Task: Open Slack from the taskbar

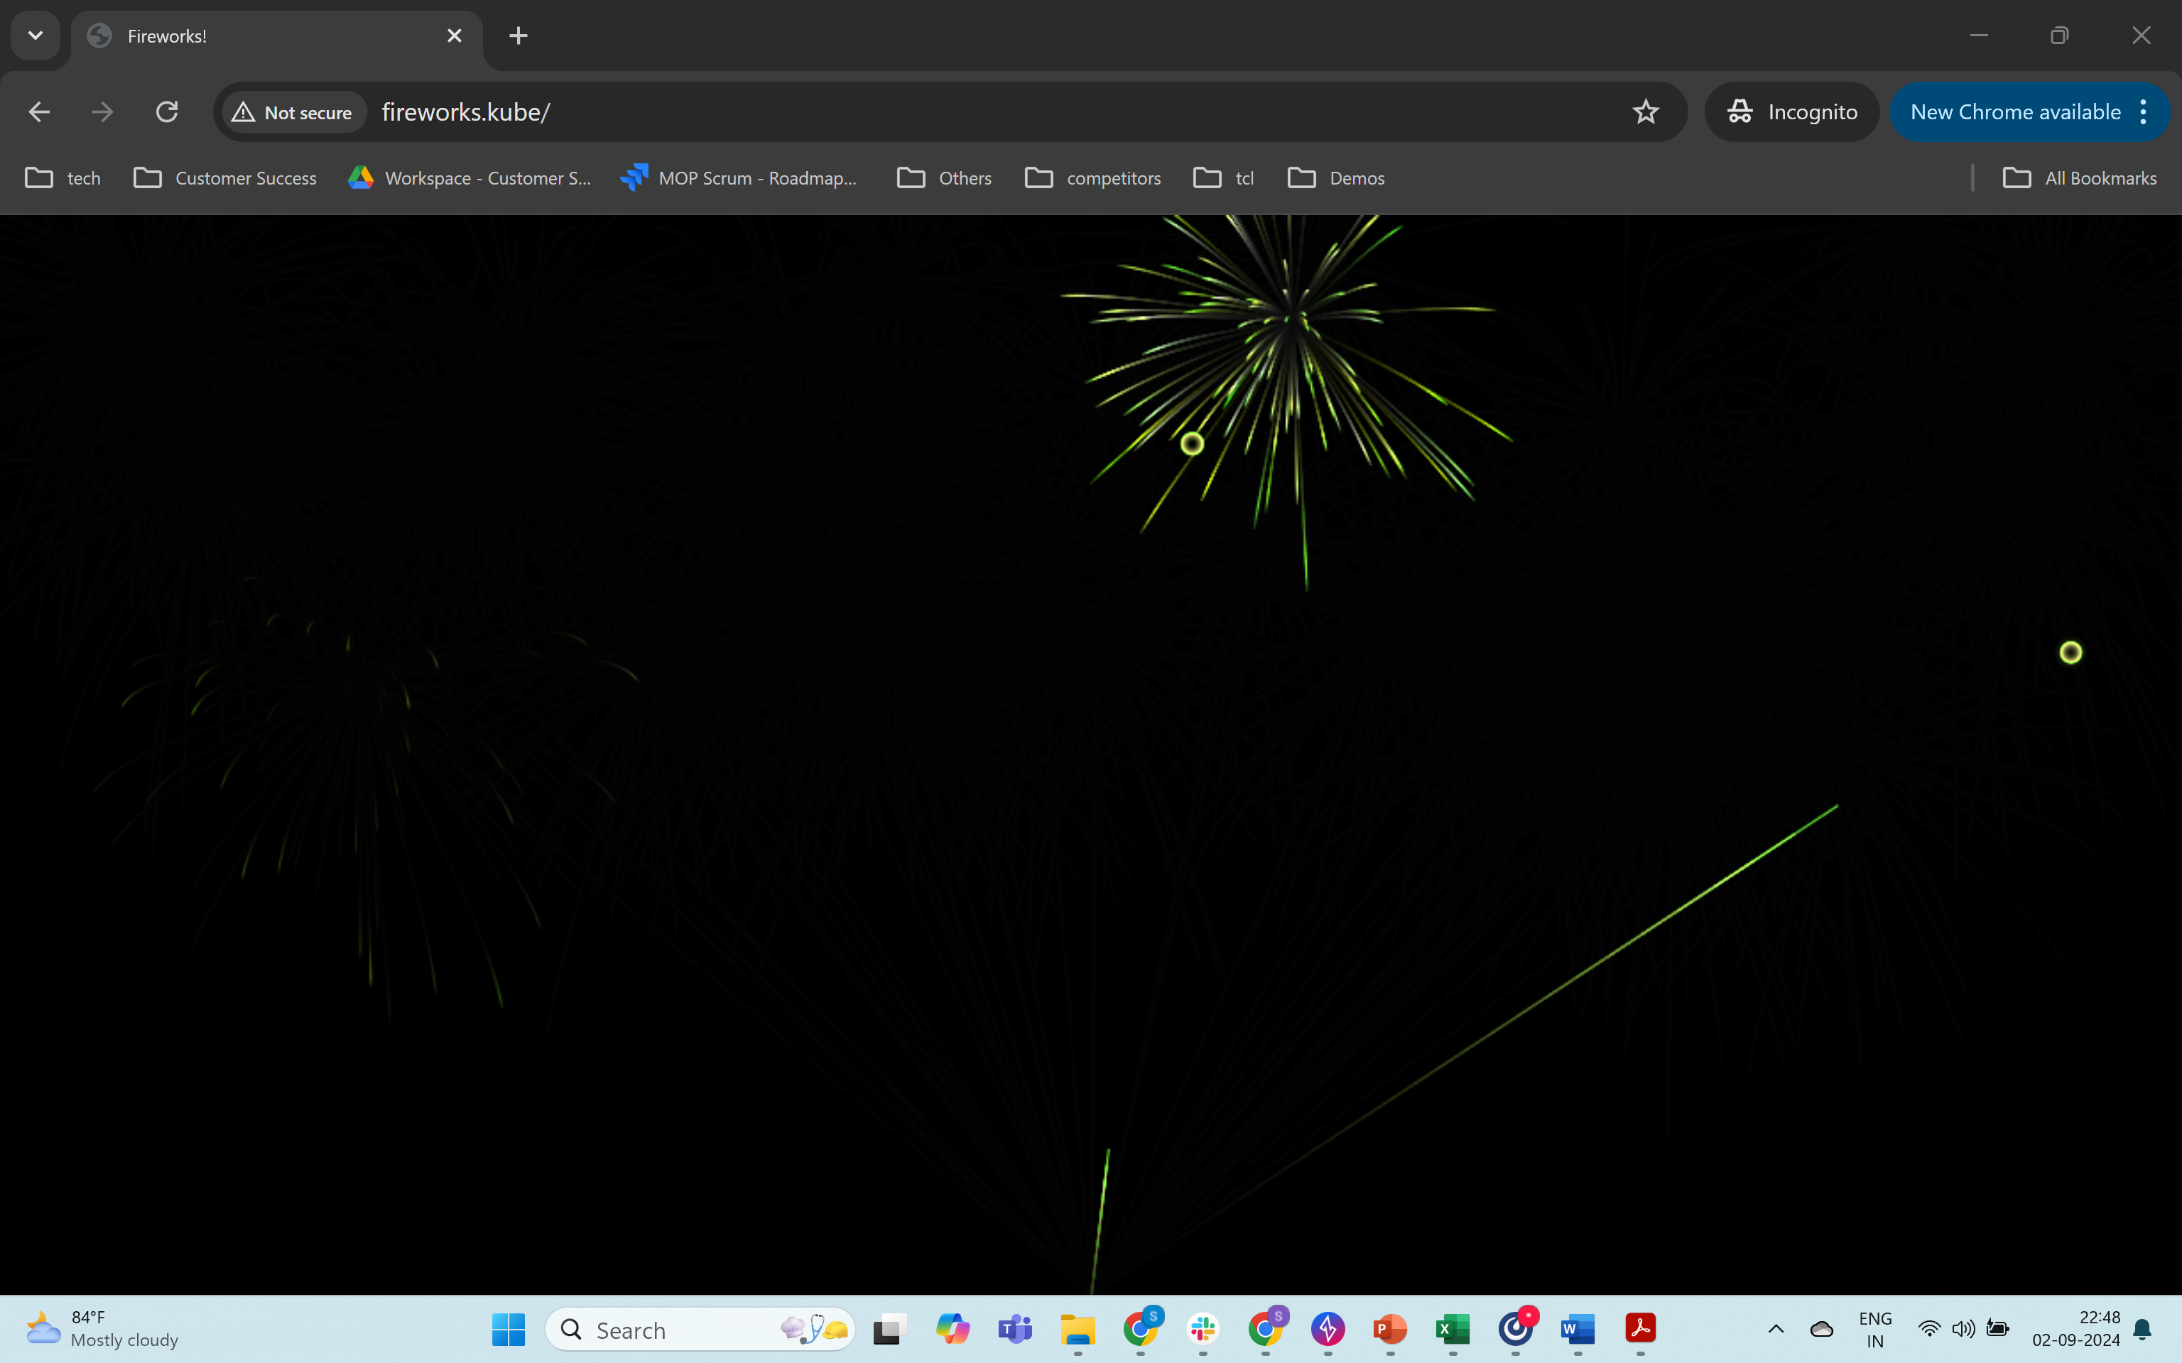Action: 1203,1329
